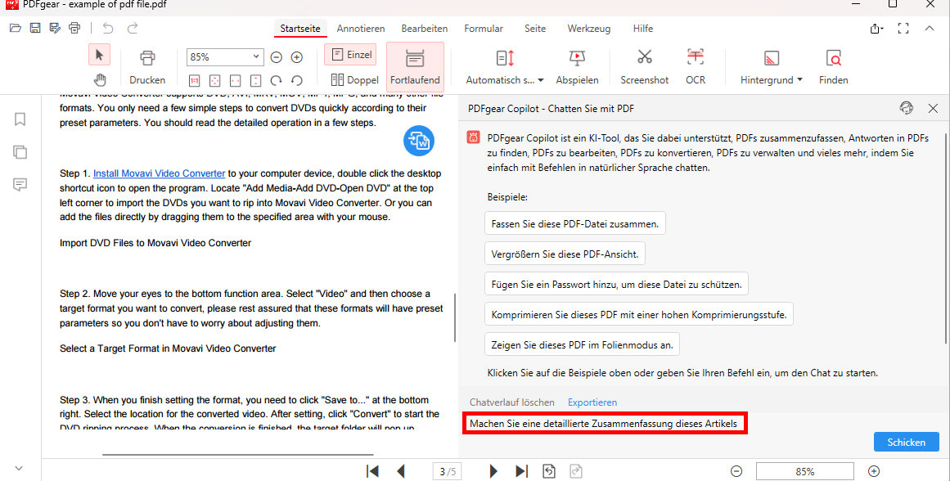Open the comments sidebar panel
The width and height of the screenshot is (950, 481).
coord(20,184)
